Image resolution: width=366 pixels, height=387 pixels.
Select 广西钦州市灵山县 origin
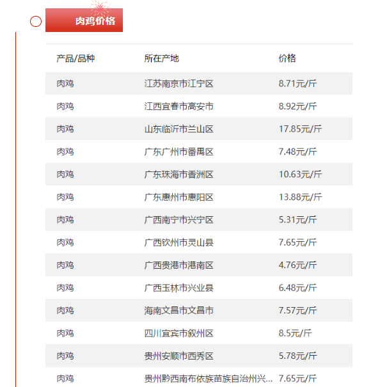179,242
